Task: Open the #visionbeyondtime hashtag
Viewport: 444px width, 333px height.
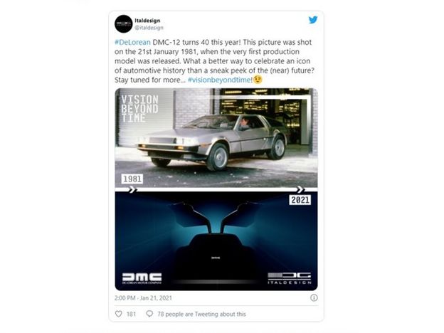Action: click(219, 80)
